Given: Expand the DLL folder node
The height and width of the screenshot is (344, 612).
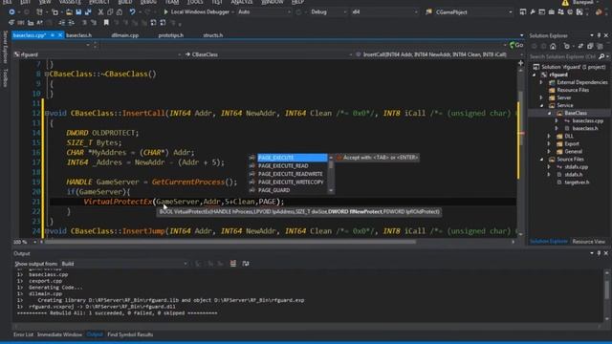Looking at the screenshot, I should pyautogui.click(x=549, y=136).
